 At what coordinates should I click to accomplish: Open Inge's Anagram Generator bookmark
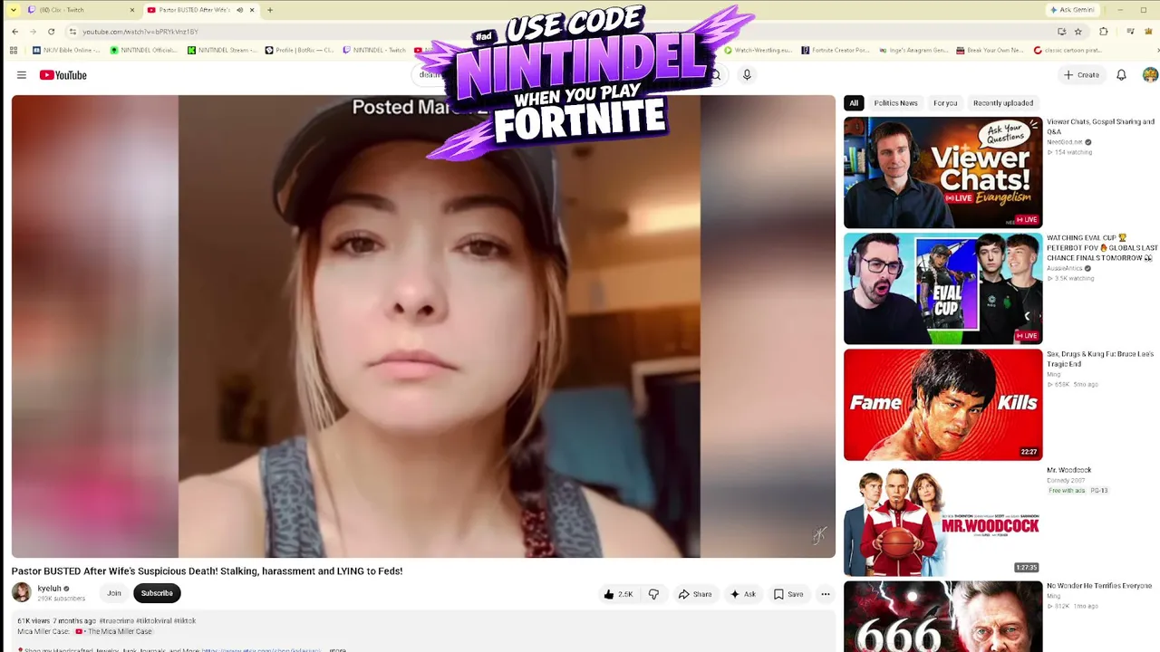[x=913, y=51]
